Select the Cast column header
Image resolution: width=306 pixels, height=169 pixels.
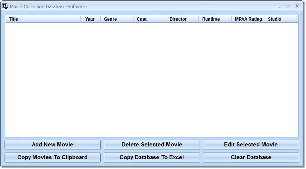pos(150,19)
